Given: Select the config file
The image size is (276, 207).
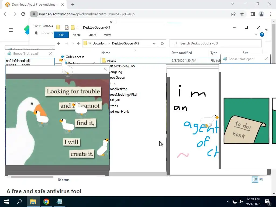Looking at the screenshot, I should [113, 83].
